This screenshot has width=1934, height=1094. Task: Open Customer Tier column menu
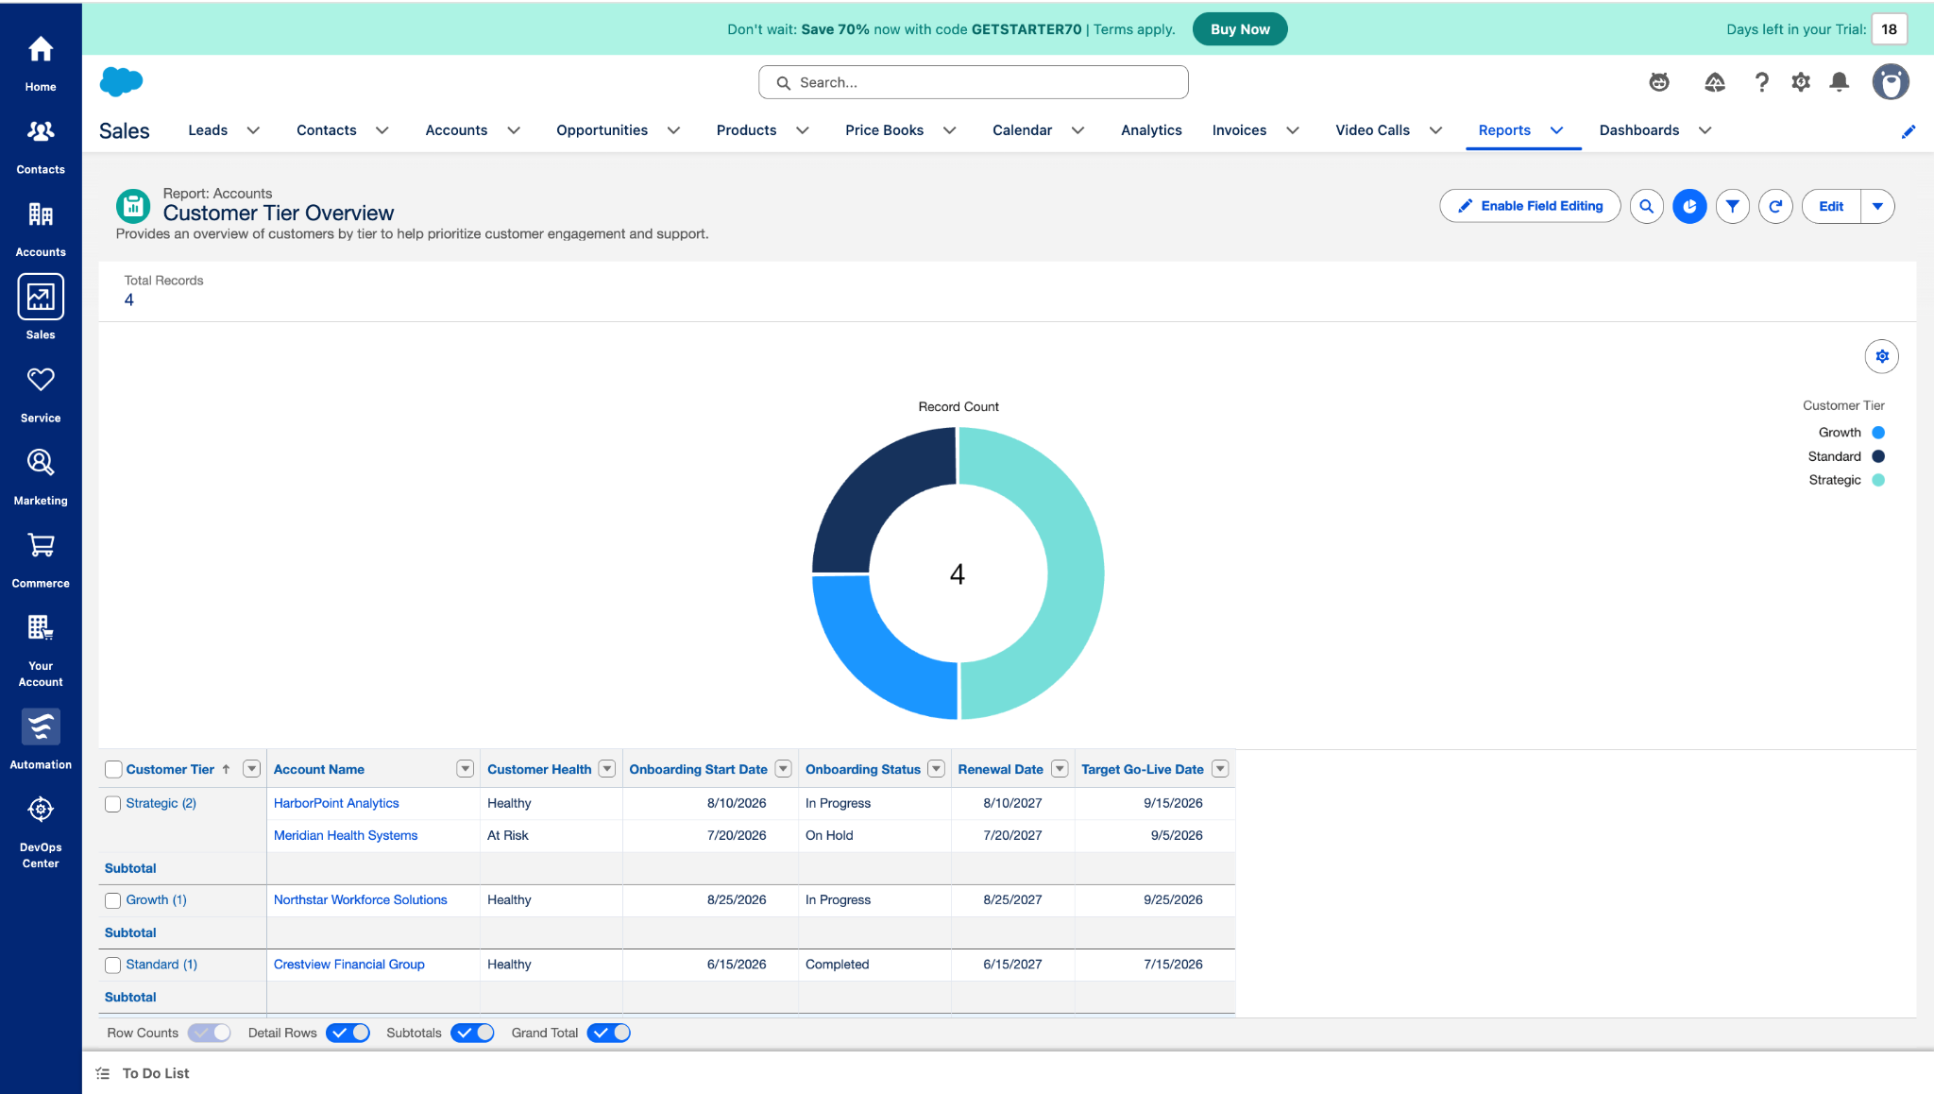[251, 769]
